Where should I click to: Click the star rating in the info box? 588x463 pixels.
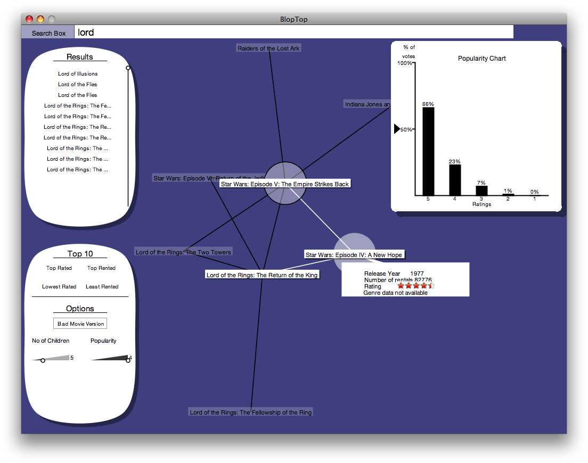pos(416,286)
